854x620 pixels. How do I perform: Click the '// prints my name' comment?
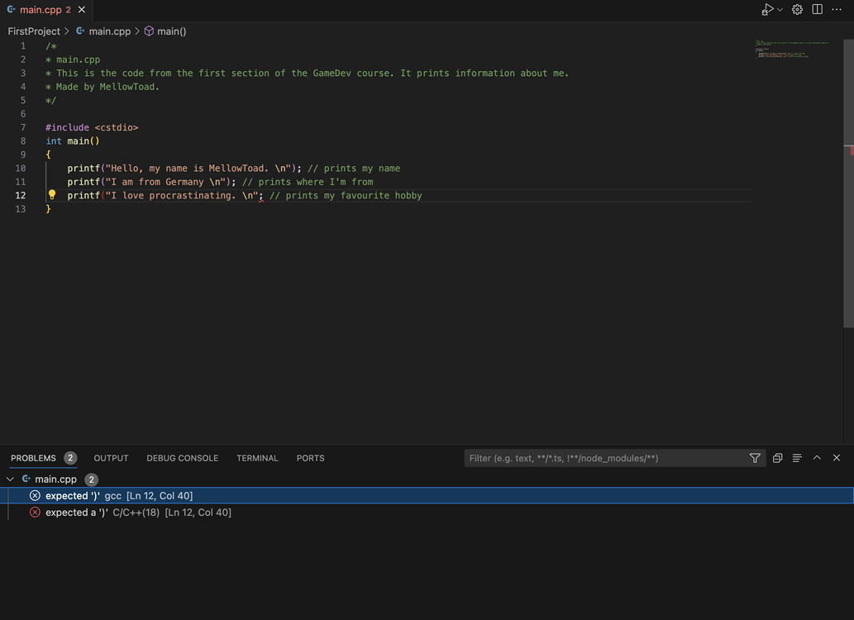point(354,169)
